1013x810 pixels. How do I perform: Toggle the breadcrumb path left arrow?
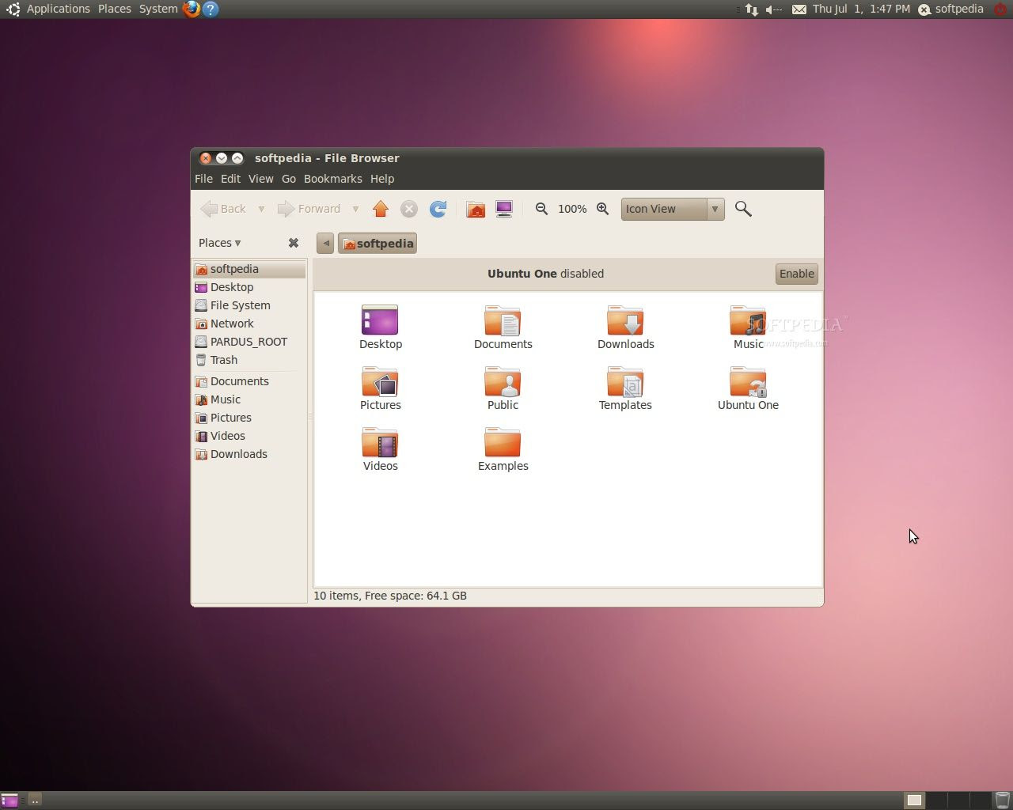point(325,243)
